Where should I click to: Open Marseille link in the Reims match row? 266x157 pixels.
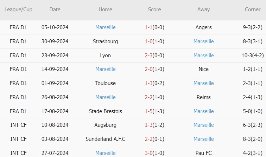(105, 97)
